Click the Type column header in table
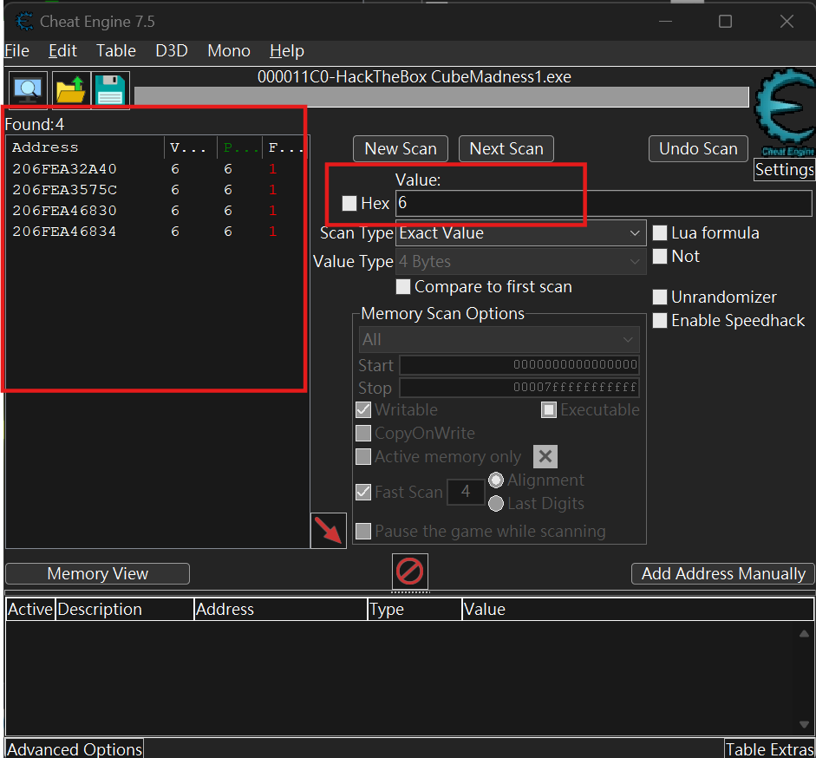816x758 pixels. point(415,609)
